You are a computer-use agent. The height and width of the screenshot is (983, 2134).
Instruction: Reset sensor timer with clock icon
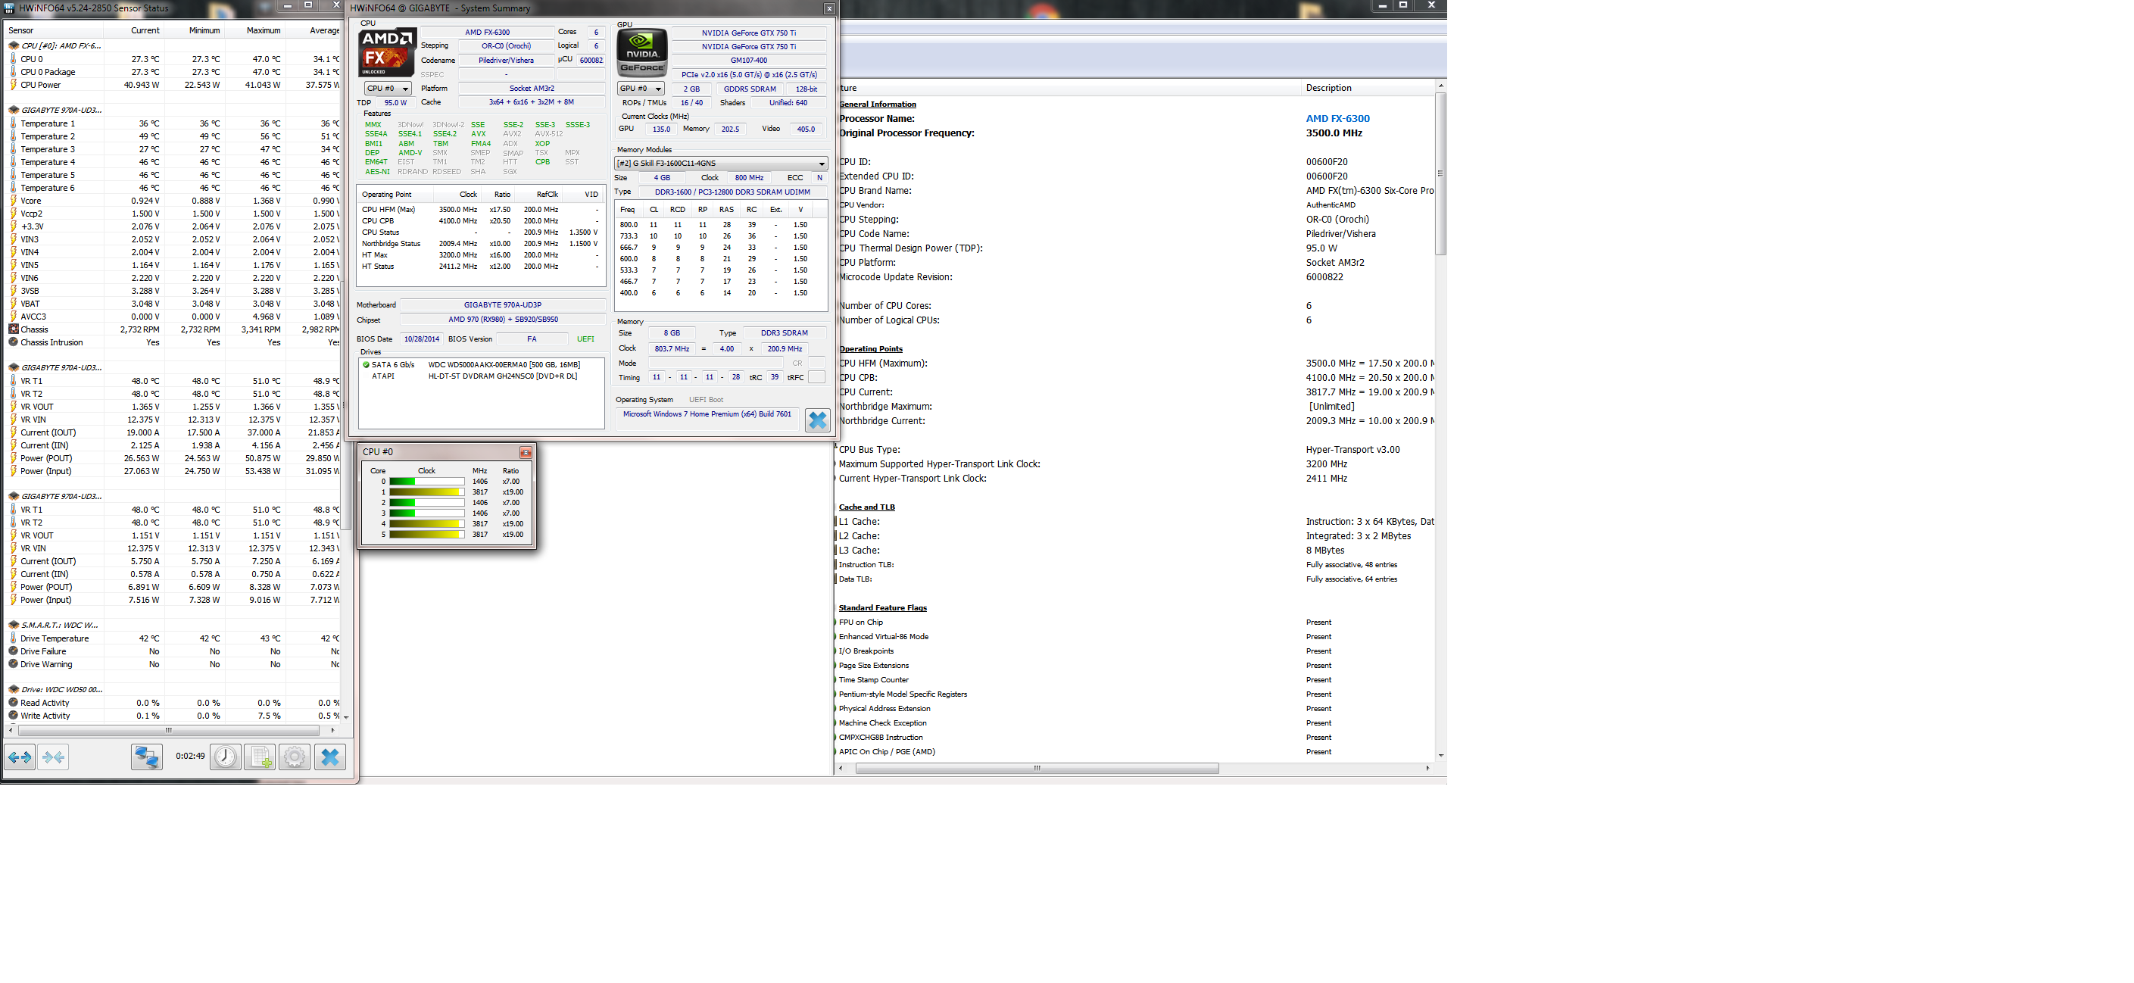point(226,757)
